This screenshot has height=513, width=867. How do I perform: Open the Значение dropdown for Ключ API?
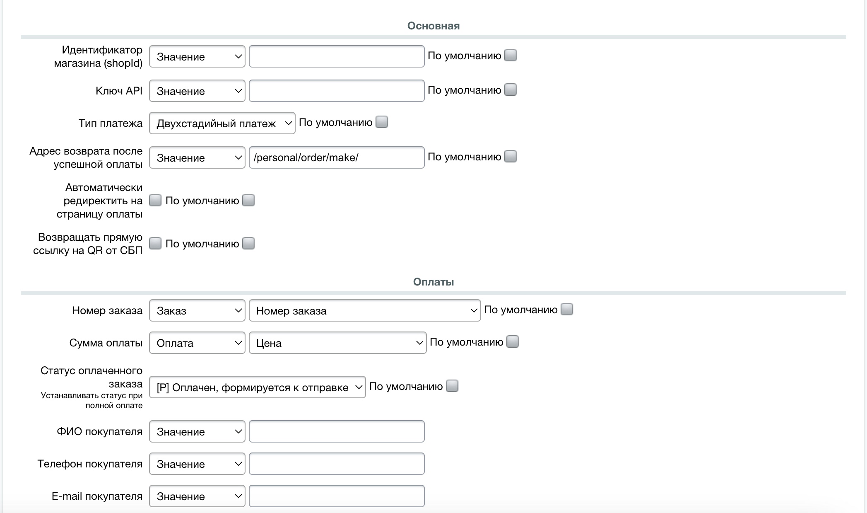coord(197,91)
